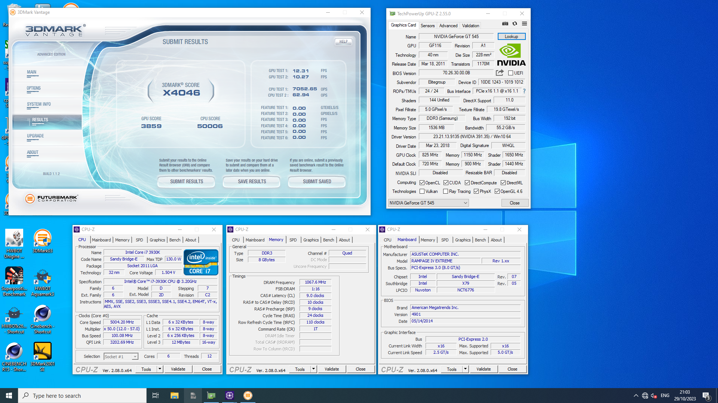Click Tools button in CPU-Z Mainboard window

(452, 369)
